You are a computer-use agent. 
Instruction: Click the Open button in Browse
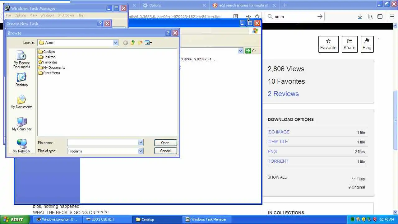click(x=165, y=143)
